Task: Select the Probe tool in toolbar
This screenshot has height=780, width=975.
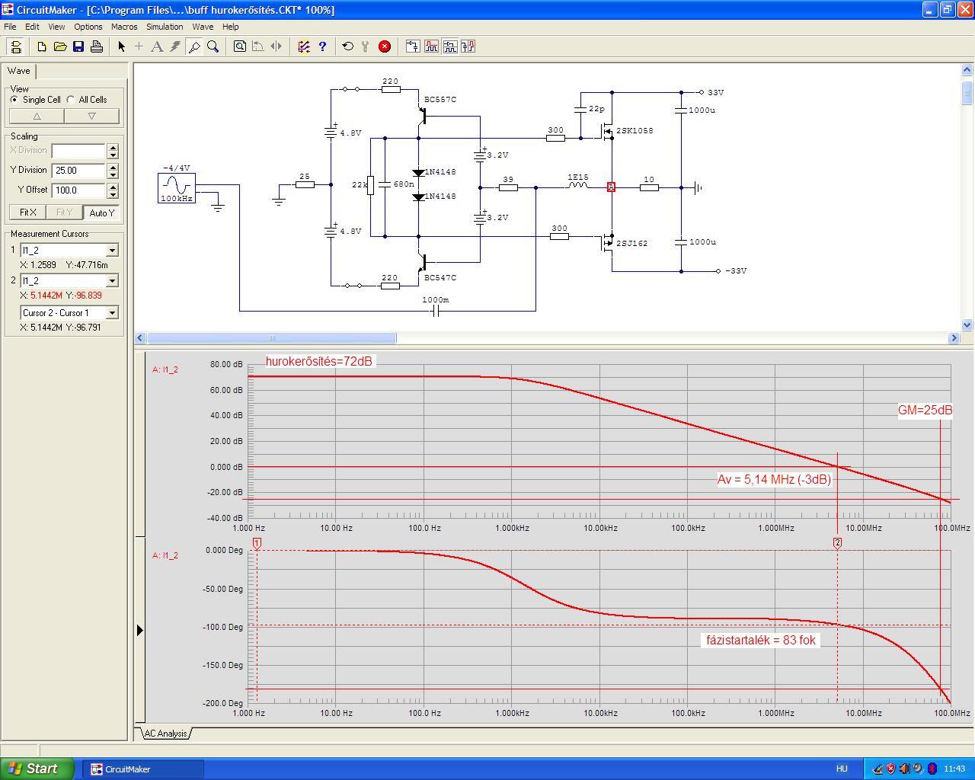Action: [x=194, y=46]
